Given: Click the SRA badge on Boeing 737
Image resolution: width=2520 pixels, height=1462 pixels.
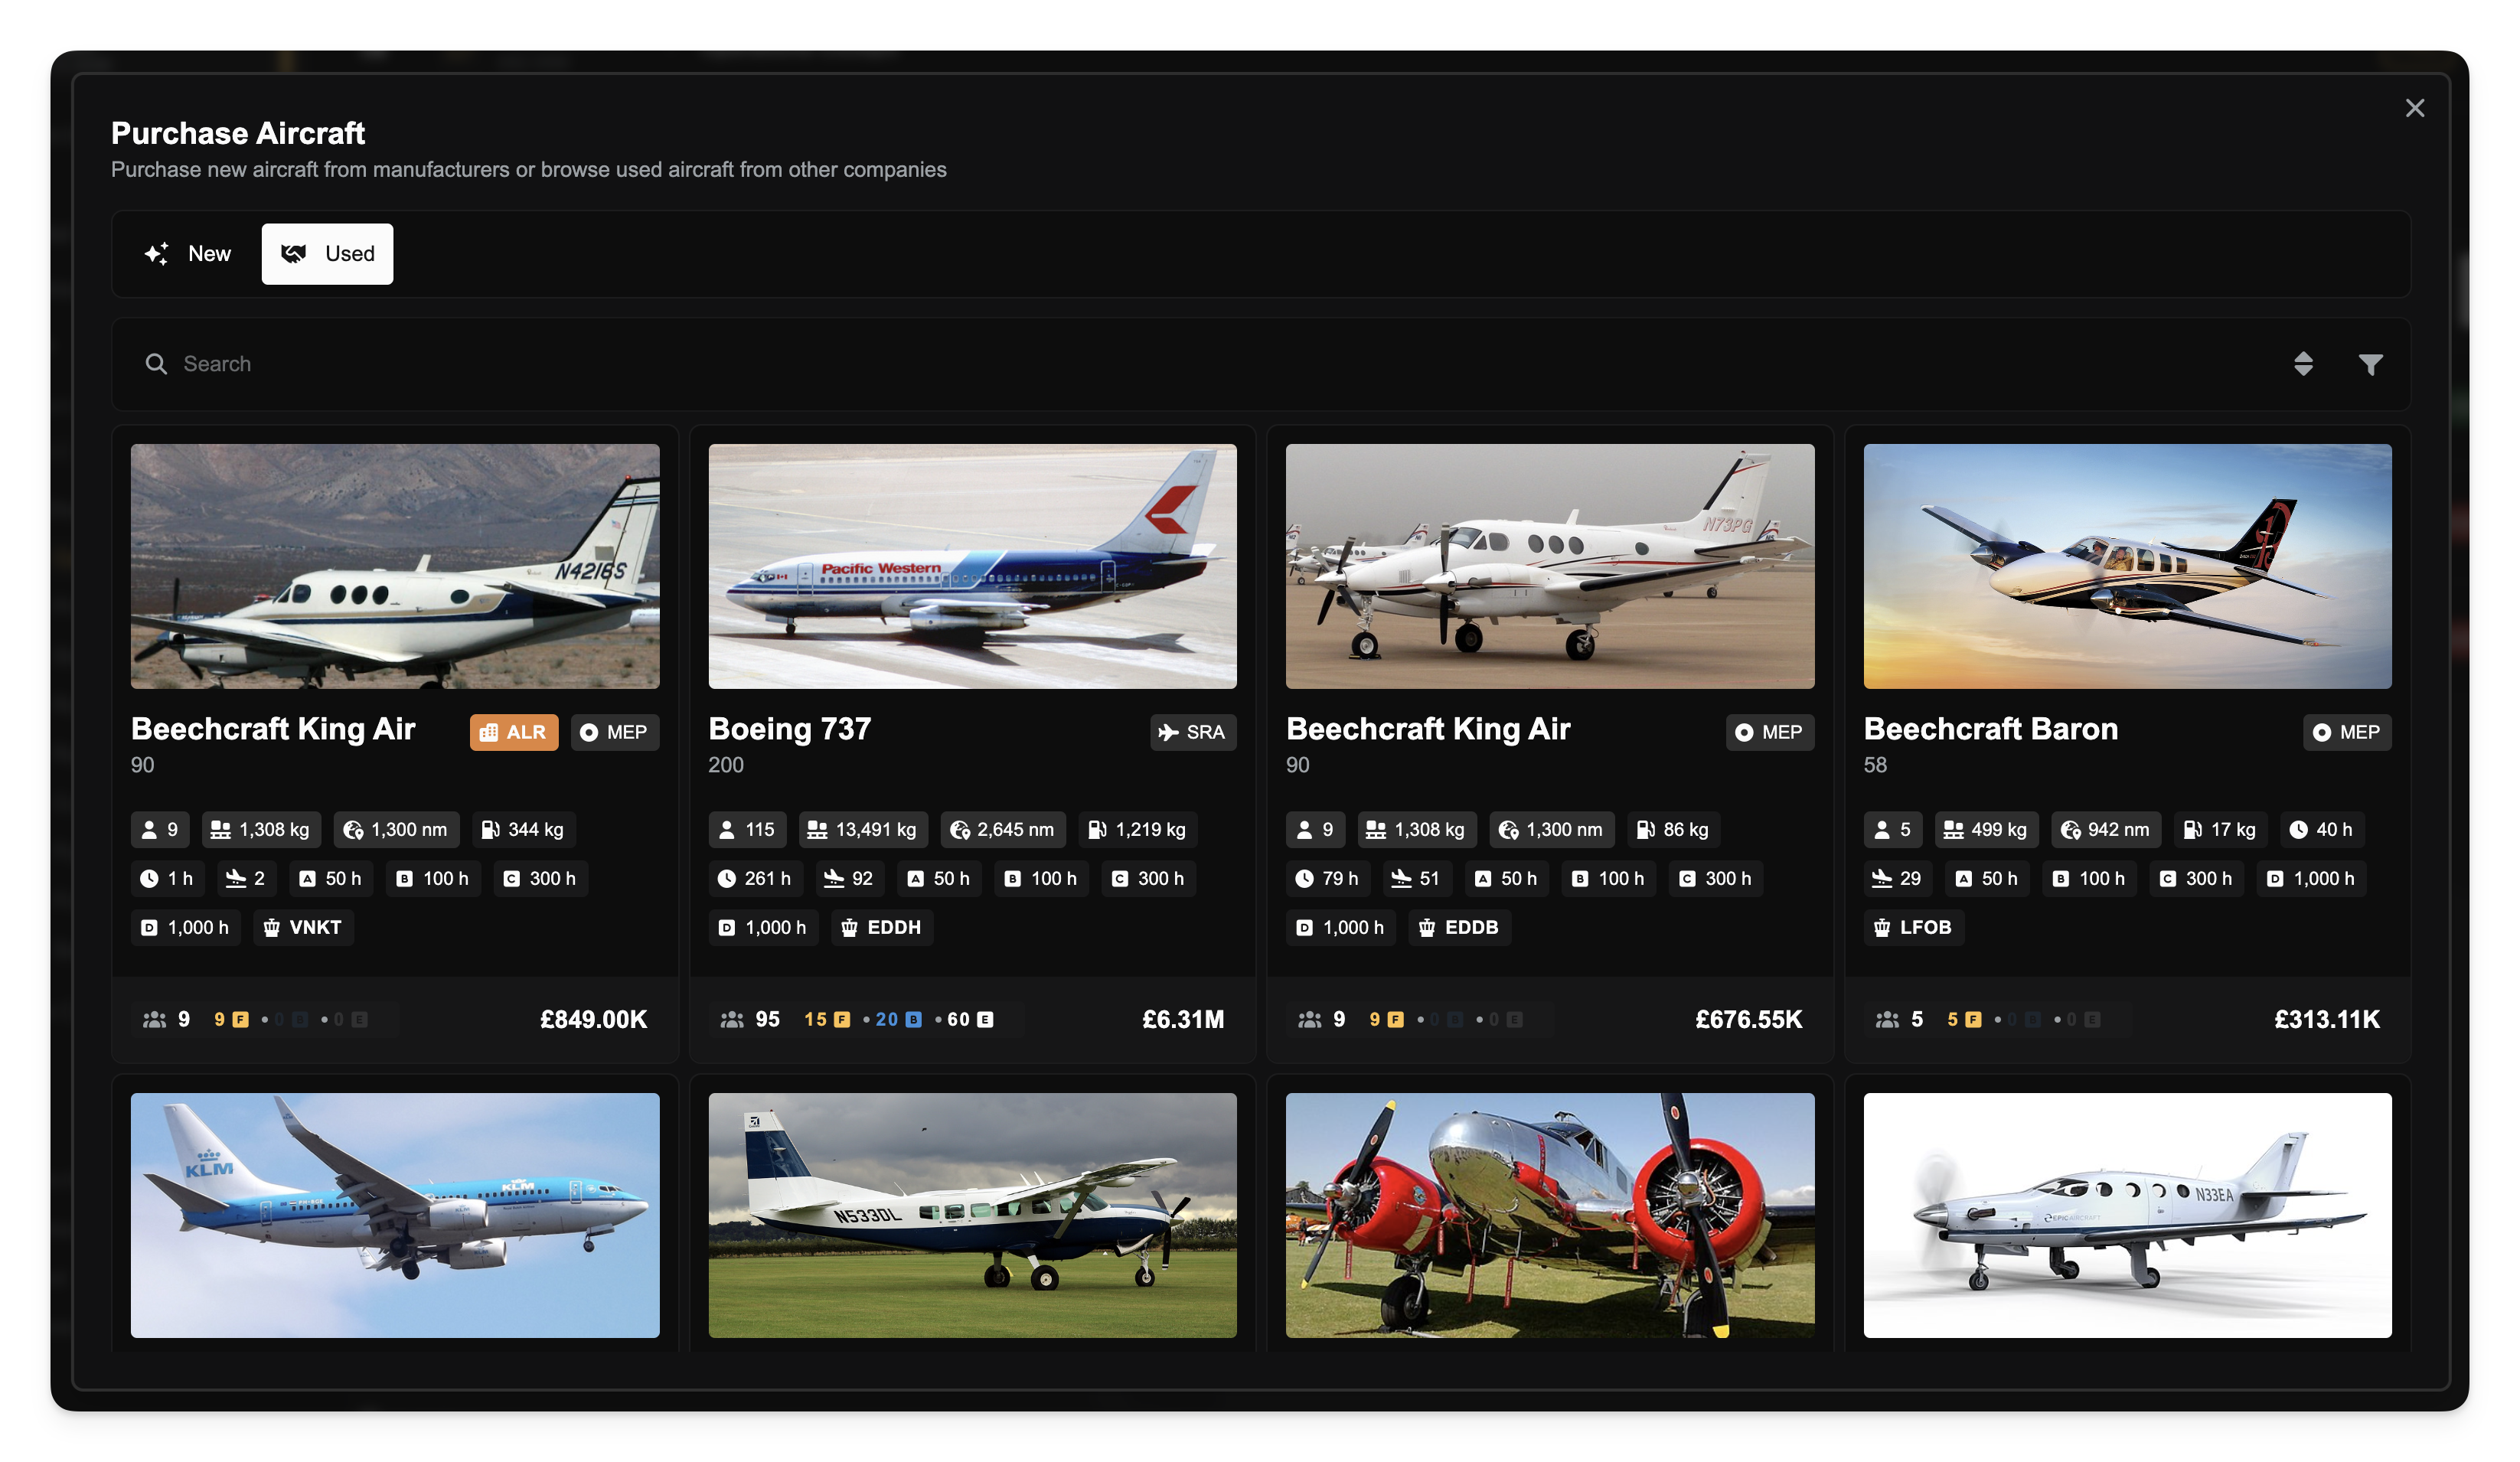Looking at the screenshot, I should (1192, 732).
